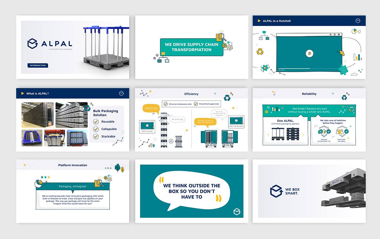Click the cloud icon on the Nutshell slide
The image size is (380, 239).
click(x=354, y=74)
